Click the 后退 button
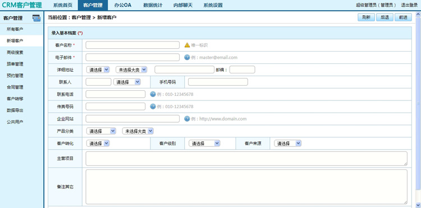421x208 pixels. click(x=385, y=17)
